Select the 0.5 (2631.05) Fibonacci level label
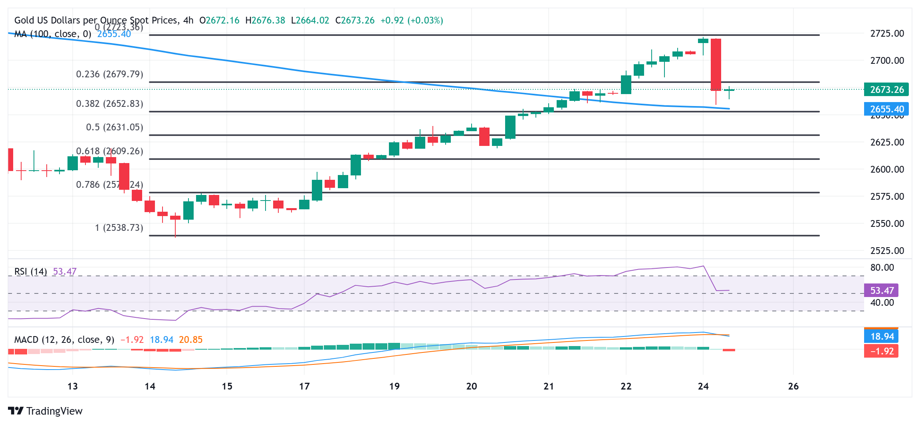 tap(114, 127)
